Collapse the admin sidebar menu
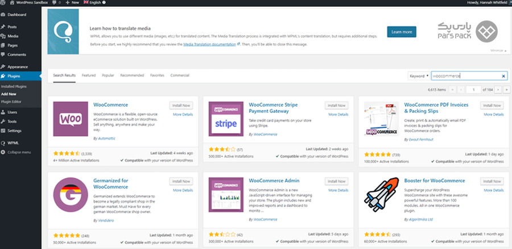Viewport: 512px width, 249px height. pos(16,153)
